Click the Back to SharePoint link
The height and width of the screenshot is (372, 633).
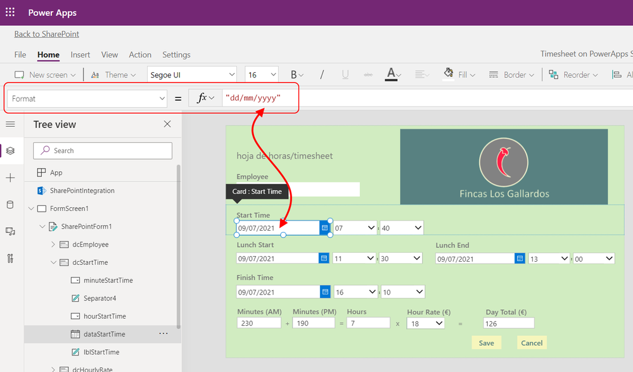(x=47, y=34)
